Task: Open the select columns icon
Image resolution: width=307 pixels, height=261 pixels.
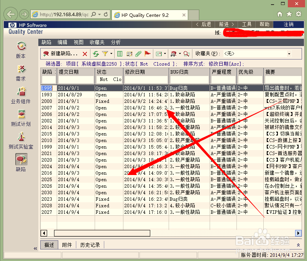Action: tap(120, 54)
